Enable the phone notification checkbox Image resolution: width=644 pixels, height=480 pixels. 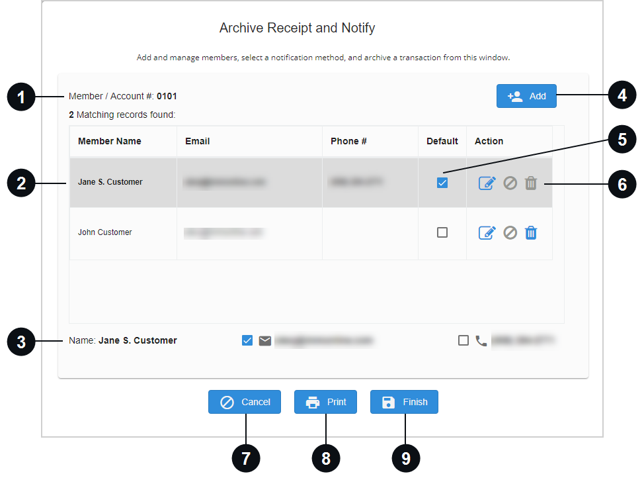[x=463, y=340]
